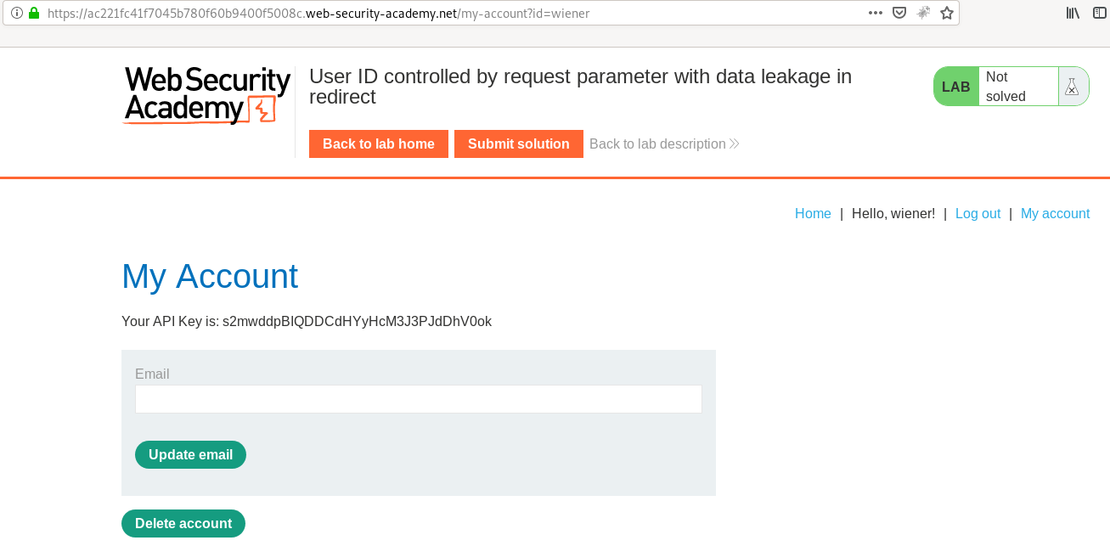Click the Delete account button
The height and width of the screenshot is (546, 1110).
pyautogui.click(x=183, y=524)
